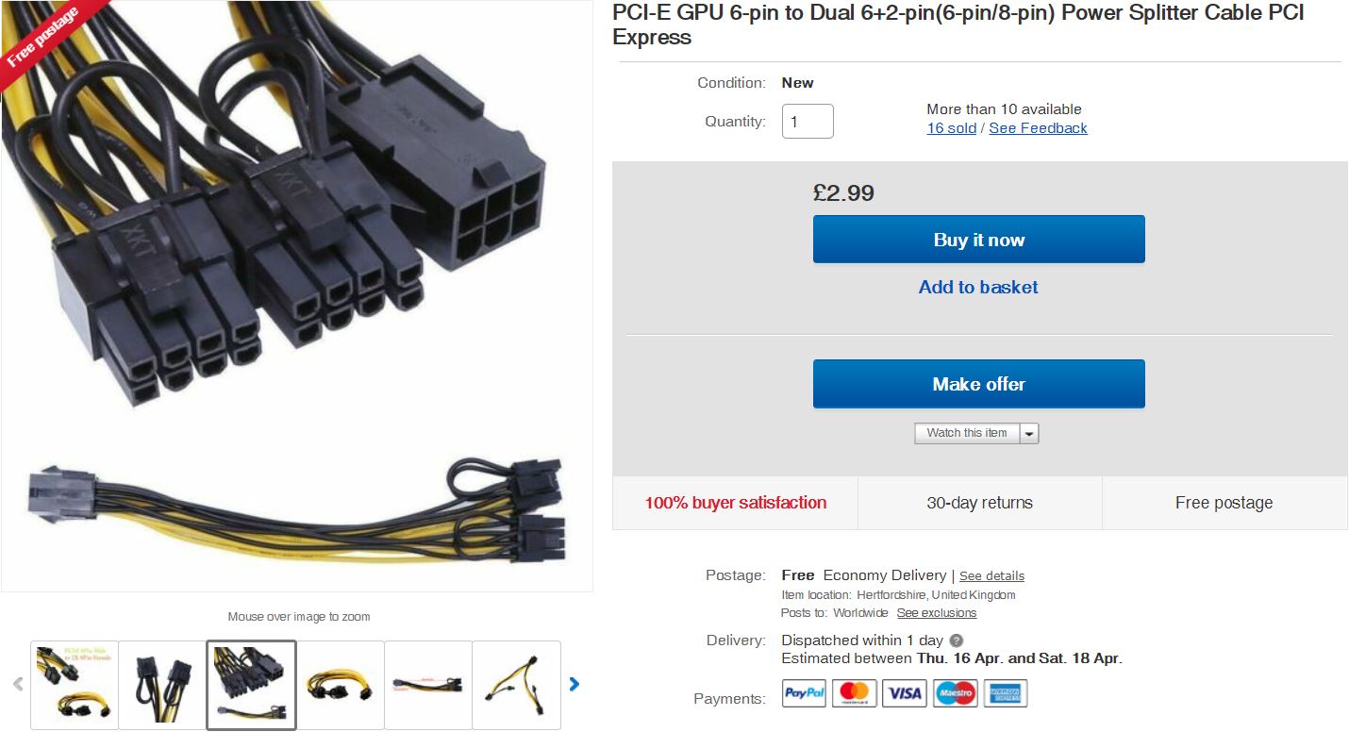Show next thumbnails with right arrow
Viewport: 1349px width, 732px height.
(x=574, y=684)
